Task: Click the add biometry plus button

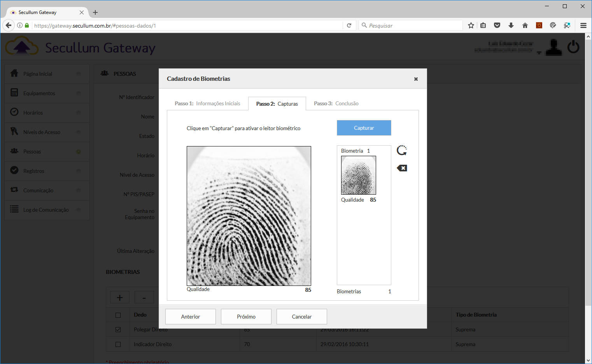Action: 120,298
